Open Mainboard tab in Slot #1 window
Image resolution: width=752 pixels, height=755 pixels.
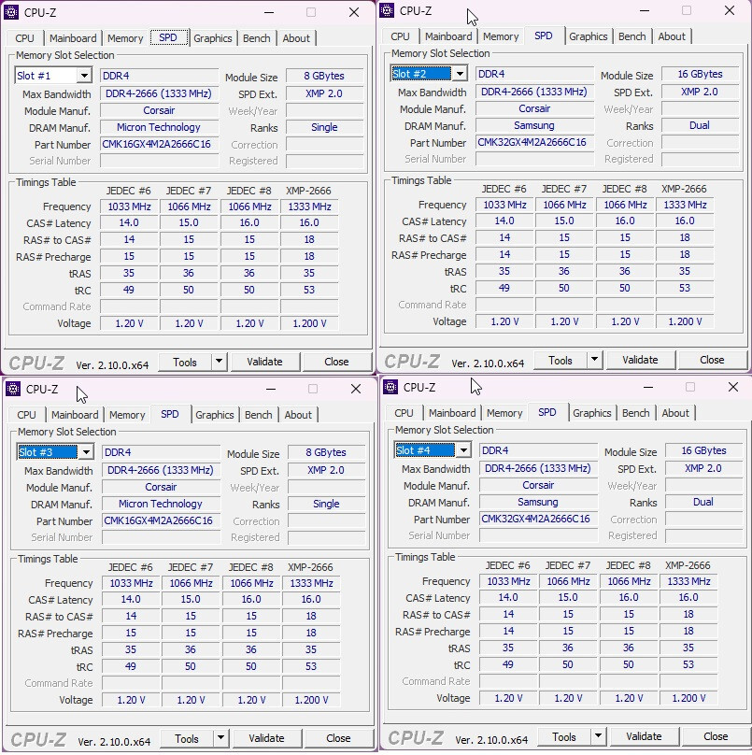[73, 38]
